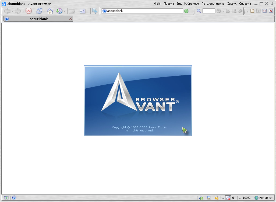
Task: Click the Back arrow button
Action: coord(7,11)
